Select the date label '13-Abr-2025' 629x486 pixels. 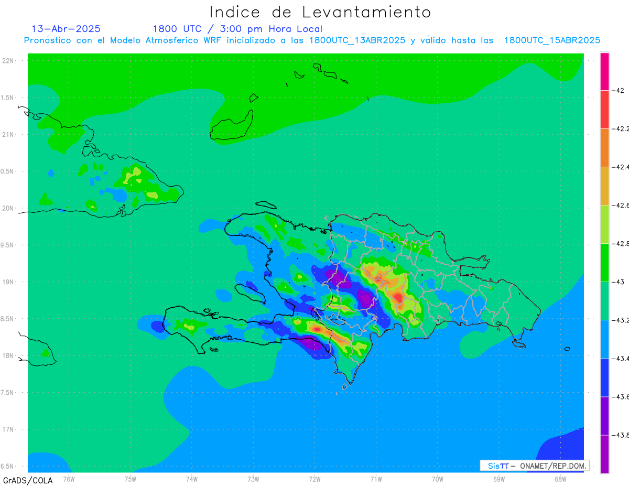tap(66, 29)
